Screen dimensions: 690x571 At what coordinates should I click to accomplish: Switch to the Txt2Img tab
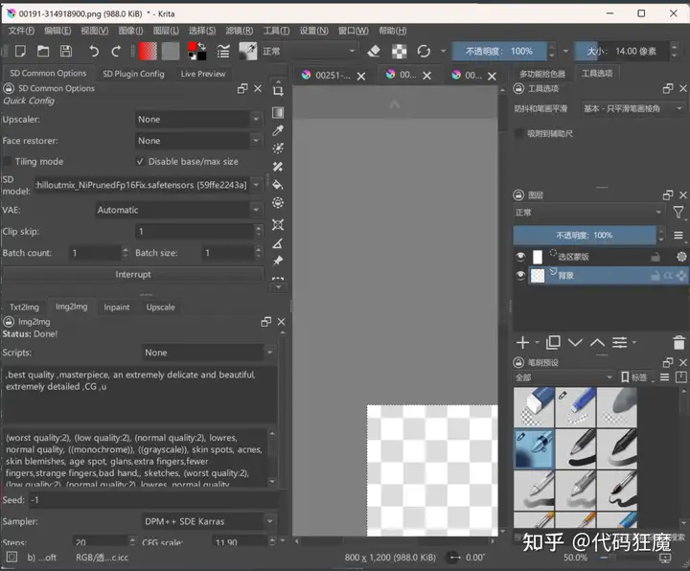pyautogui.click(x=24, y=307)
